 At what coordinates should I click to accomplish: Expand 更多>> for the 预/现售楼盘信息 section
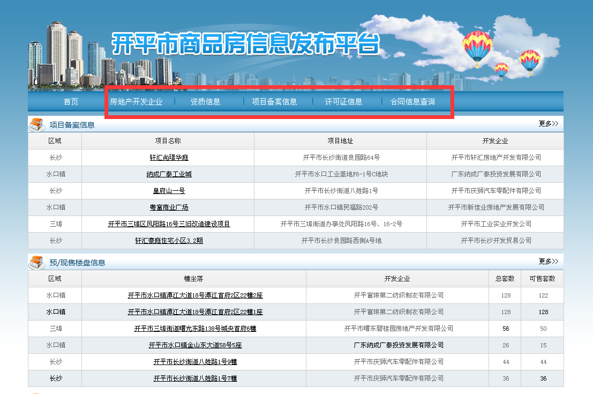pyautogui.click(x=548, y=262)
